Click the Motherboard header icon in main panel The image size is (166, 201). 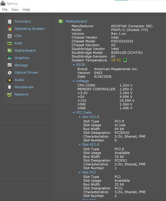pyautogui.click(x=61, y=21)
